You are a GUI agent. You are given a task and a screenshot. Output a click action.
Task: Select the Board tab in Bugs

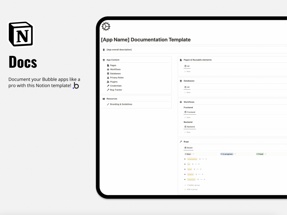(188, 148)
